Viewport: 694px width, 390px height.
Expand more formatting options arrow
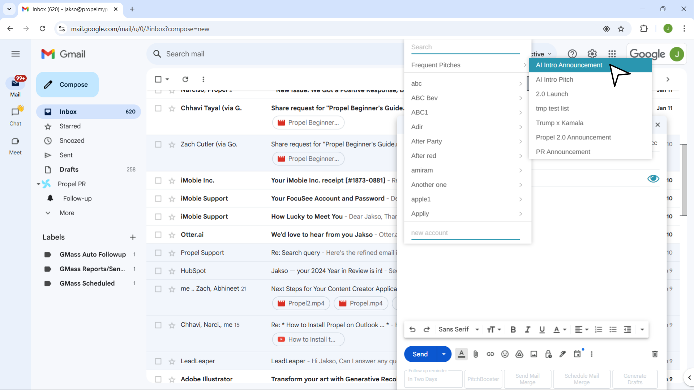tap(642, 329)
